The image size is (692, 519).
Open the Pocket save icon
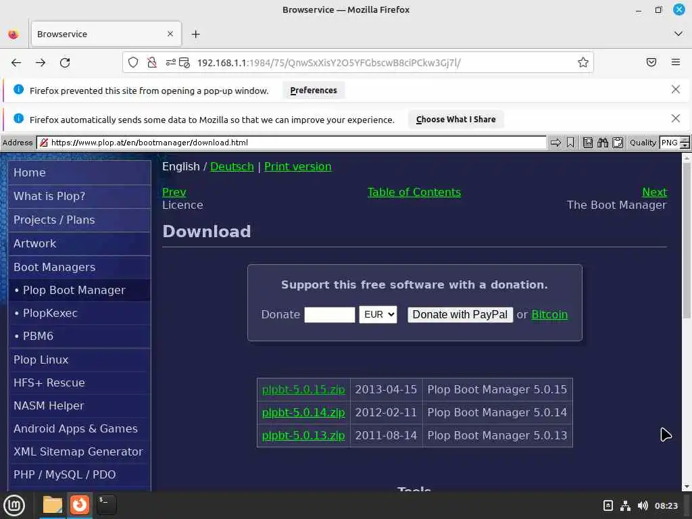(651, 62)
